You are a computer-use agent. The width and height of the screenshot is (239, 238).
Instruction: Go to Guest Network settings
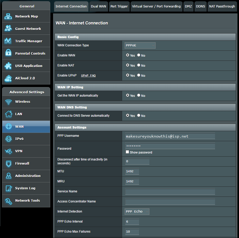pos(26,29)
